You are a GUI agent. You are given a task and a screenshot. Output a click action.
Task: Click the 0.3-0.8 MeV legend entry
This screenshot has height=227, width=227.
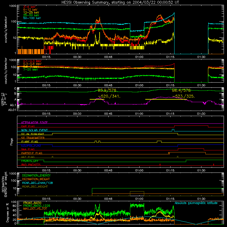[x=32, y=64]
